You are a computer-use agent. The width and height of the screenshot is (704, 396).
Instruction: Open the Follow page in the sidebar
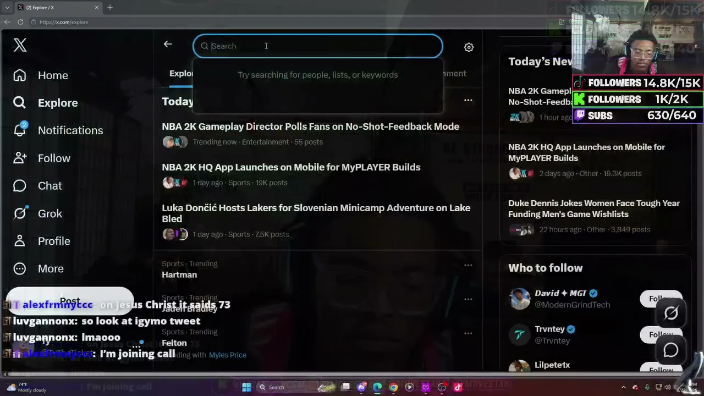point(42,158)
